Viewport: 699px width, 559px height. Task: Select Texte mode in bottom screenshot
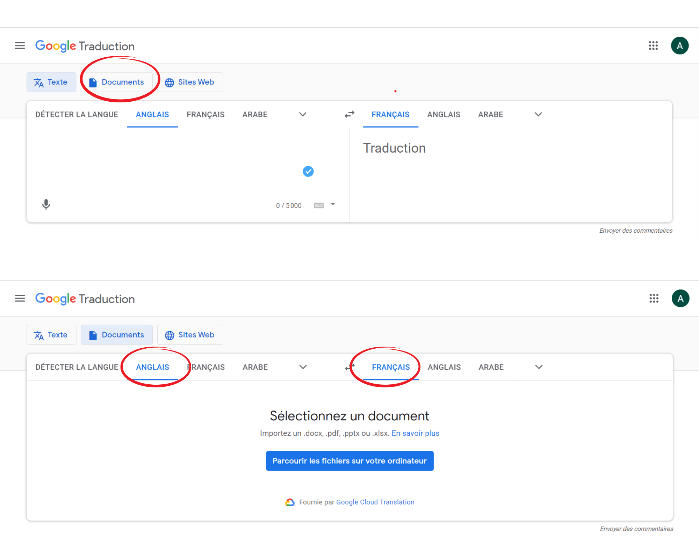(x=51, y=335)
